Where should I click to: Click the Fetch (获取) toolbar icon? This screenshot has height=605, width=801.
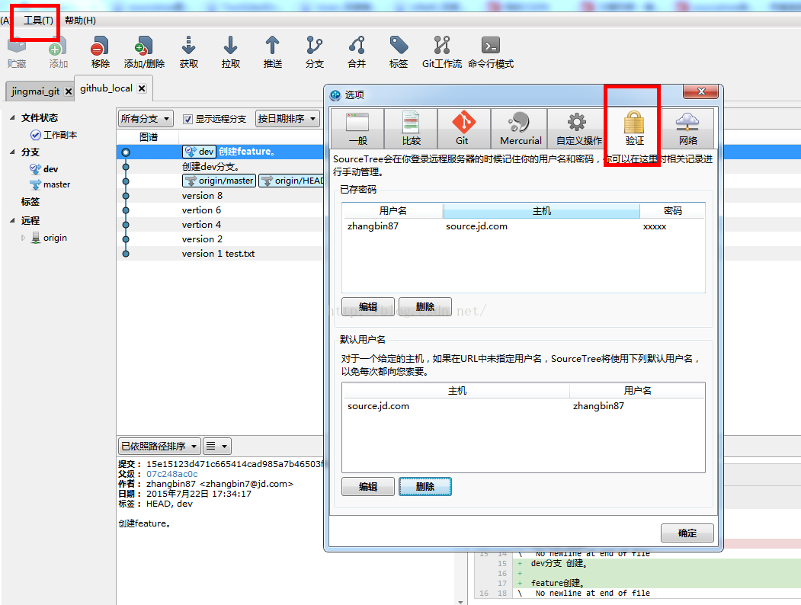[188, 52]
